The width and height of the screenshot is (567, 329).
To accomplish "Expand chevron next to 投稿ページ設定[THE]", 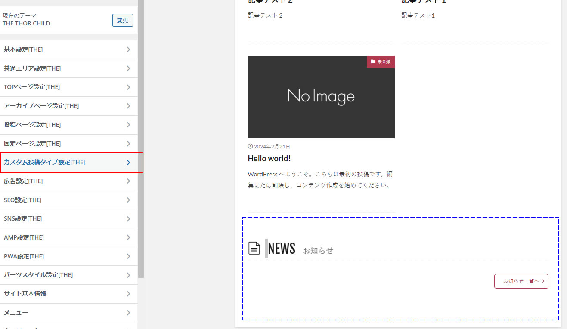I will click(128, 125).
